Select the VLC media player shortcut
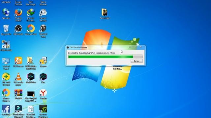 [18, 79]
